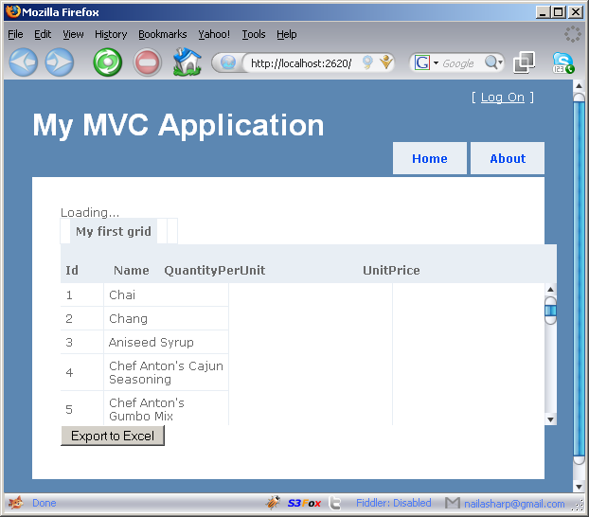Viewport: 589px width, 517px height.
Task: Sort grid by Name column header
Action: pos(131,270)
